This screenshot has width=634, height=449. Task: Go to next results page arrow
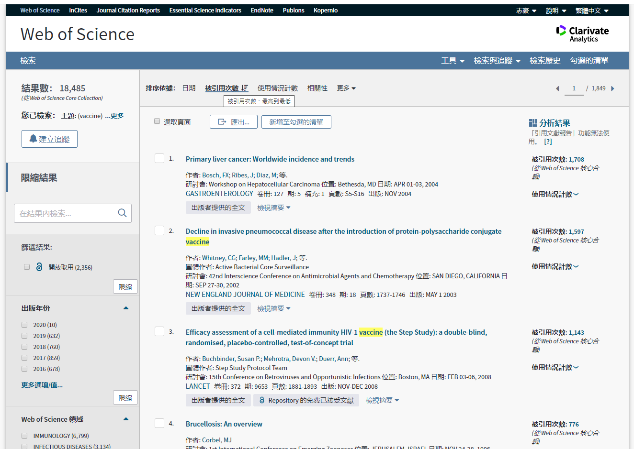point(612,88)
